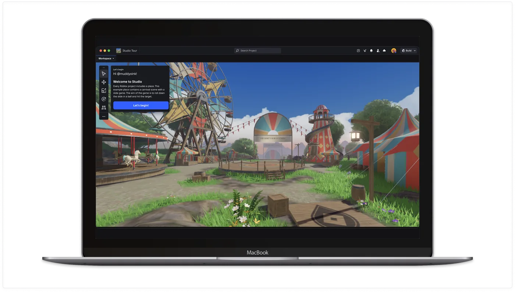Select the Rotate tool

click(104, 99)
